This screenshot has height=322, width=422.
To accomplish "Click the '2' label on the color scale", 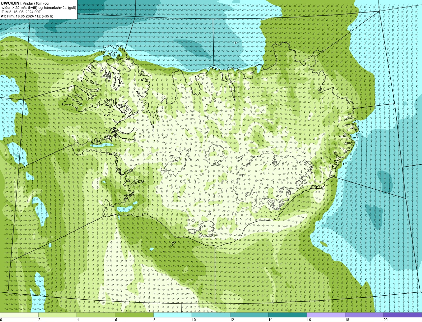I will point(39,320).
